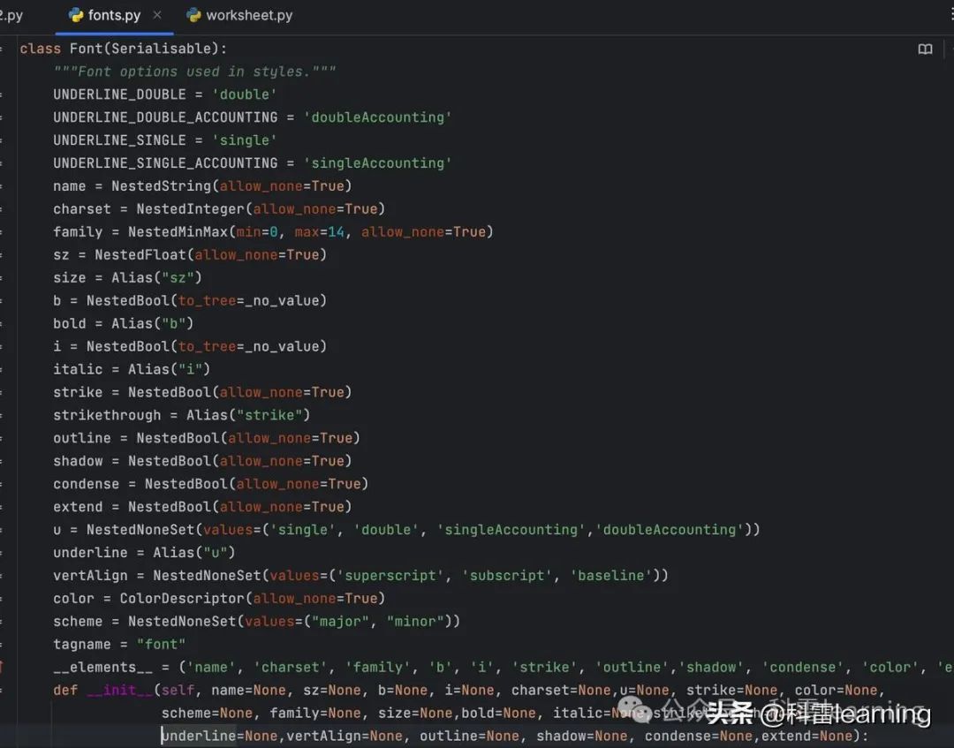Click 'UNDERLINE_SINGLE_ACCOUNTING' constant
Viewport: 954px width, 748px height.
pyautogui.click(x=165, y=163)
